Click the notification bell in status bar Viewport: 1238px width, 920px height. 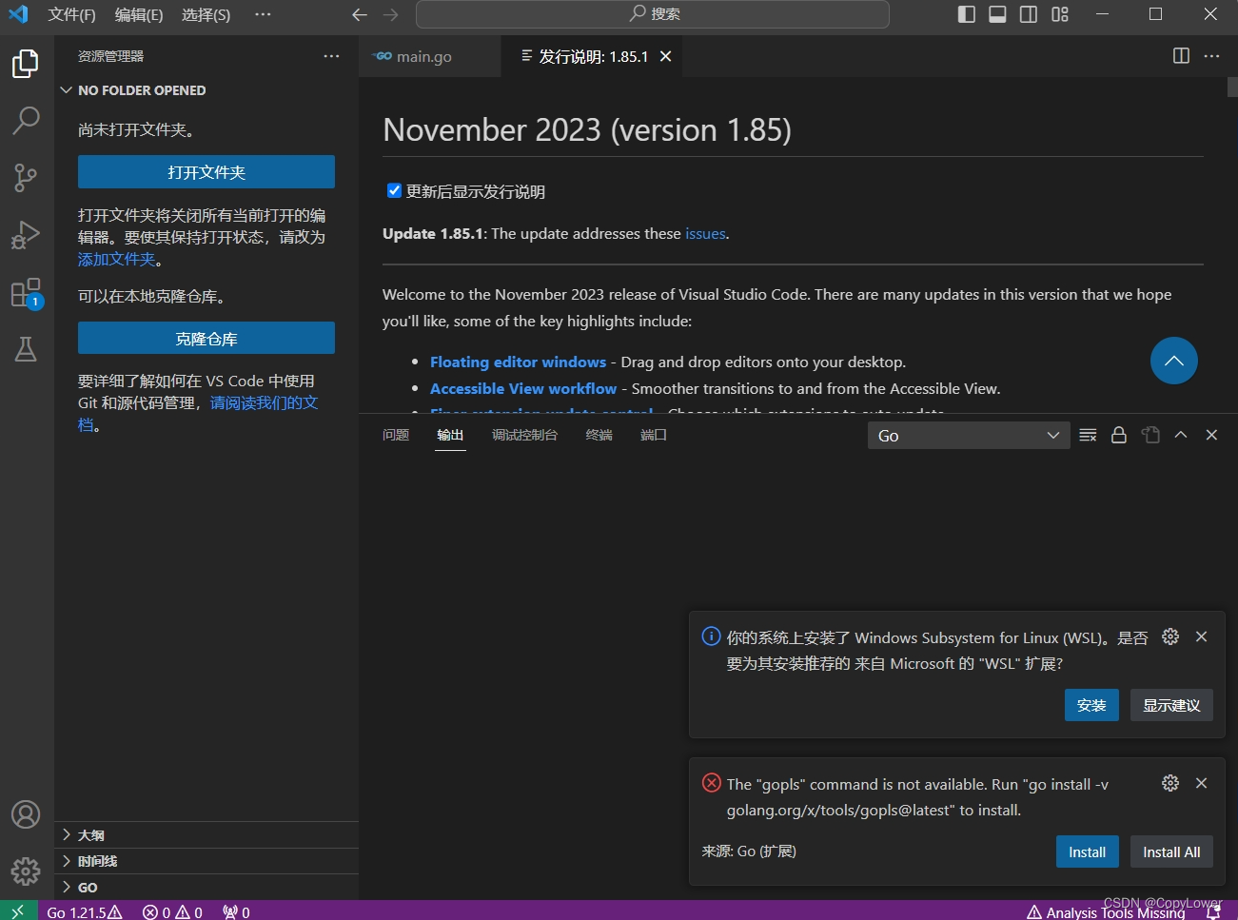point(1213,911)
